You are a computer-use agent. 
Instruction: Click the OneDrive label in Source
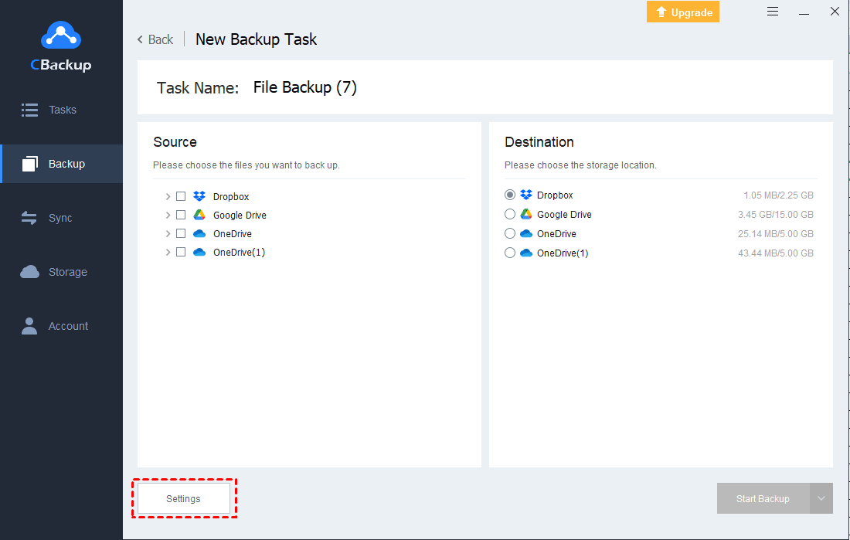(233, 233)
